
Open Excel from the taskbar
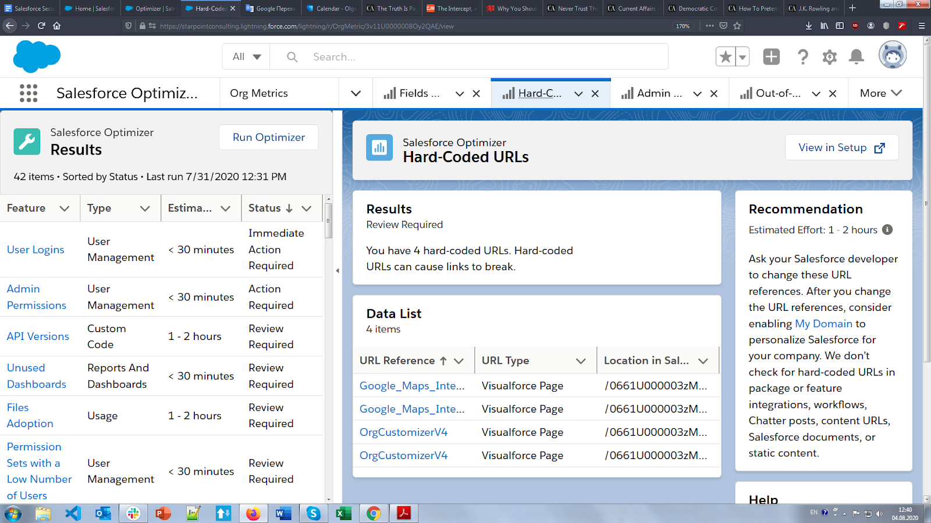tap(343, 513)
